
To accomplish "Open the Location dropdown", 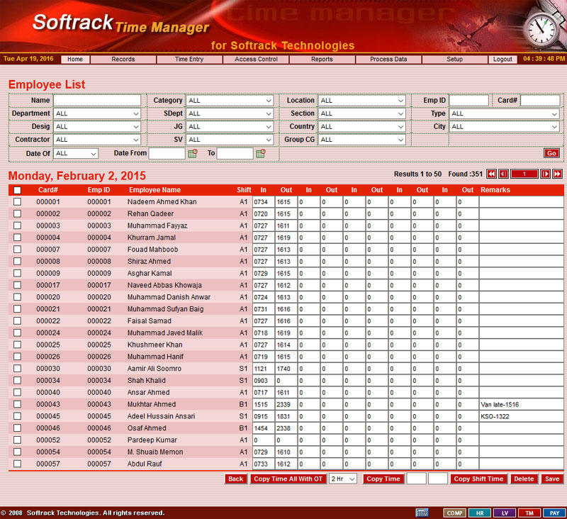I will pyautogui.click(x=361, y=101).
